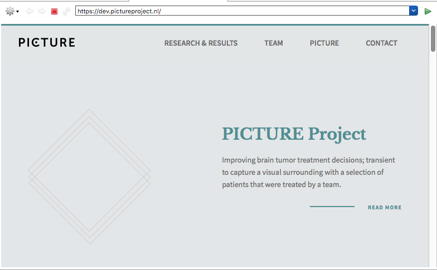This screenshot has width=437, height=270.
Task: Click the line beside READ MORE
Action: [x=332, y=207]
